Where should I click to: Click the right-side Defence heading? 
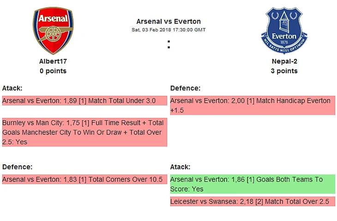[185, 88]
